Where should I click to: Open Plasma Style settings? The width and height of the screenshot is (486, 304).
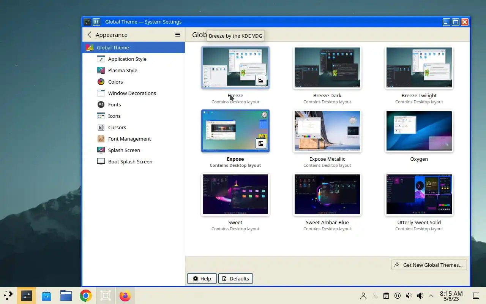[x=134, y=70]
